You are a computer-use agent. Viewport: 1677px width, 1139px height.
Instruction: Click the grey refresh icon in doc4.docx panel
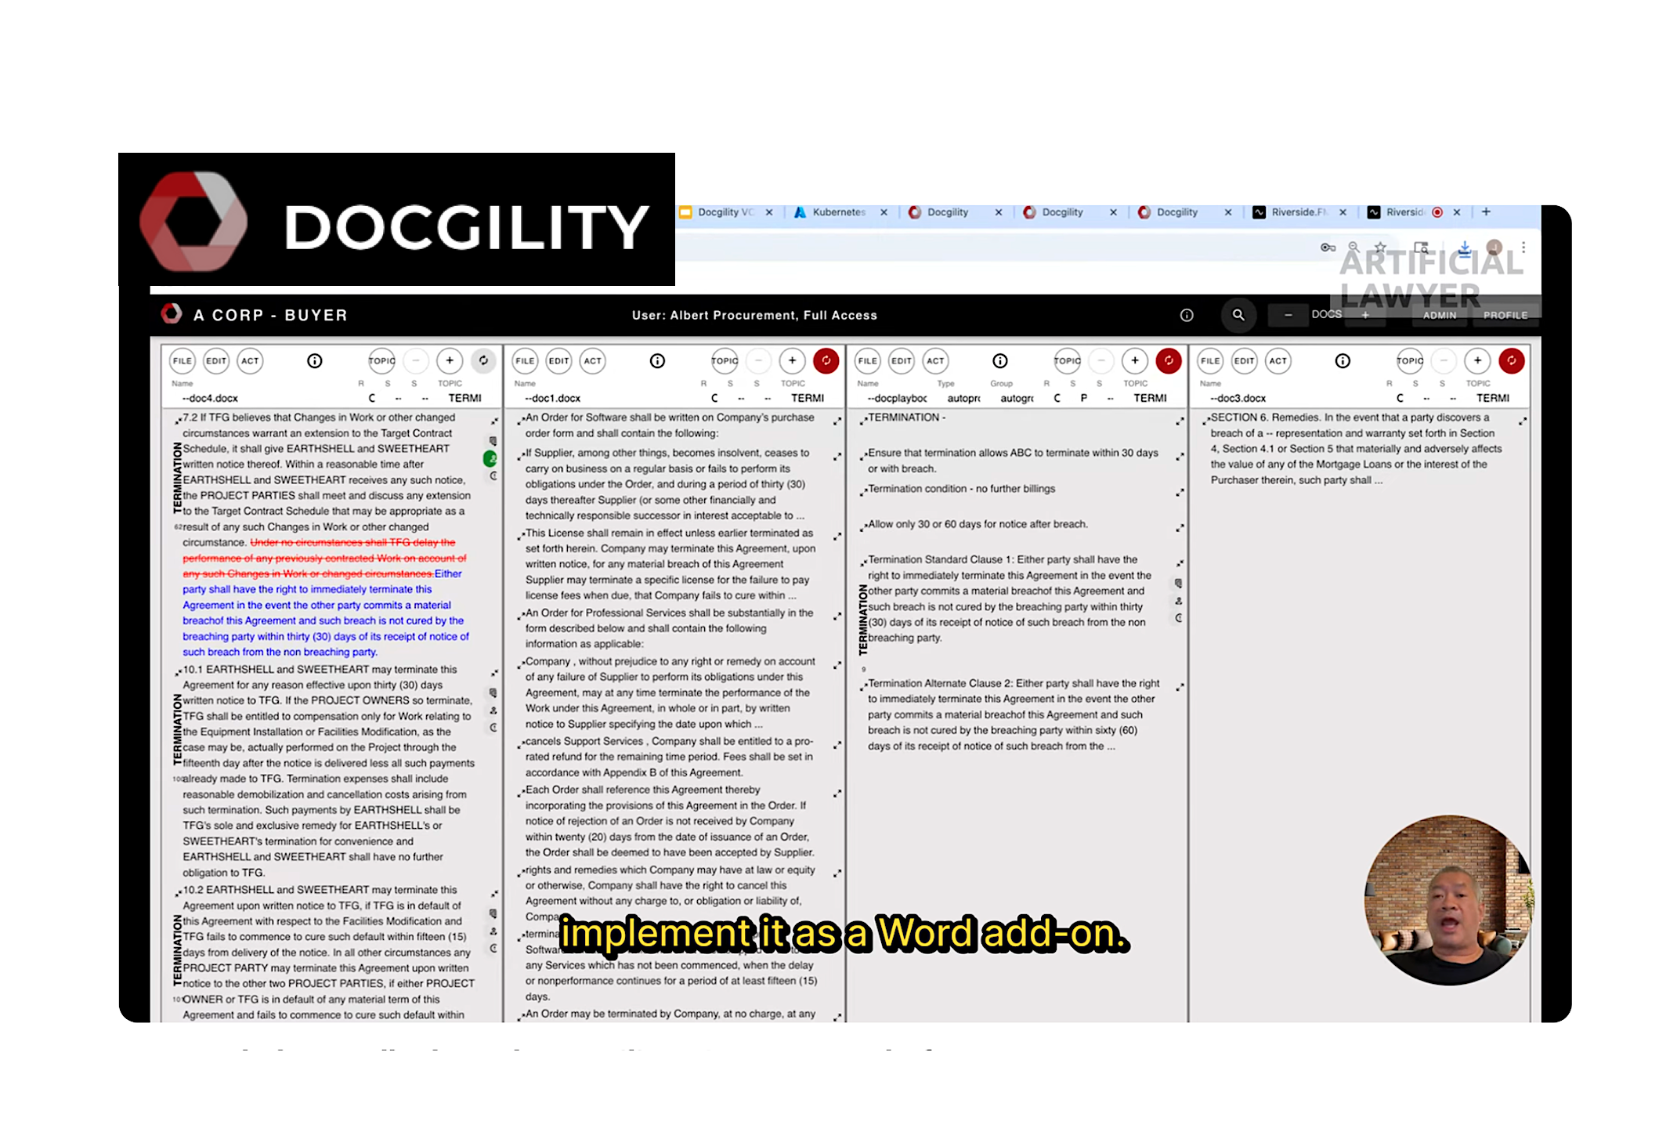tap(483, 360)
